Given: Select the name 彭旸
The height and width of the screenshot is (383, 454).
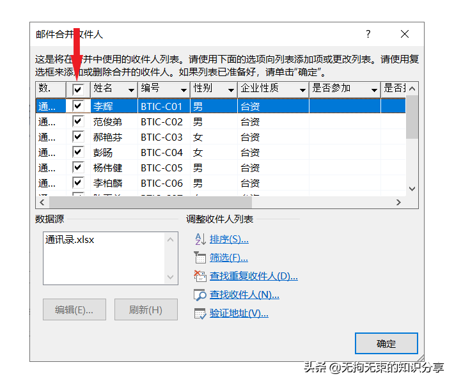Looking at the screenshot, I should click(103, 153).
